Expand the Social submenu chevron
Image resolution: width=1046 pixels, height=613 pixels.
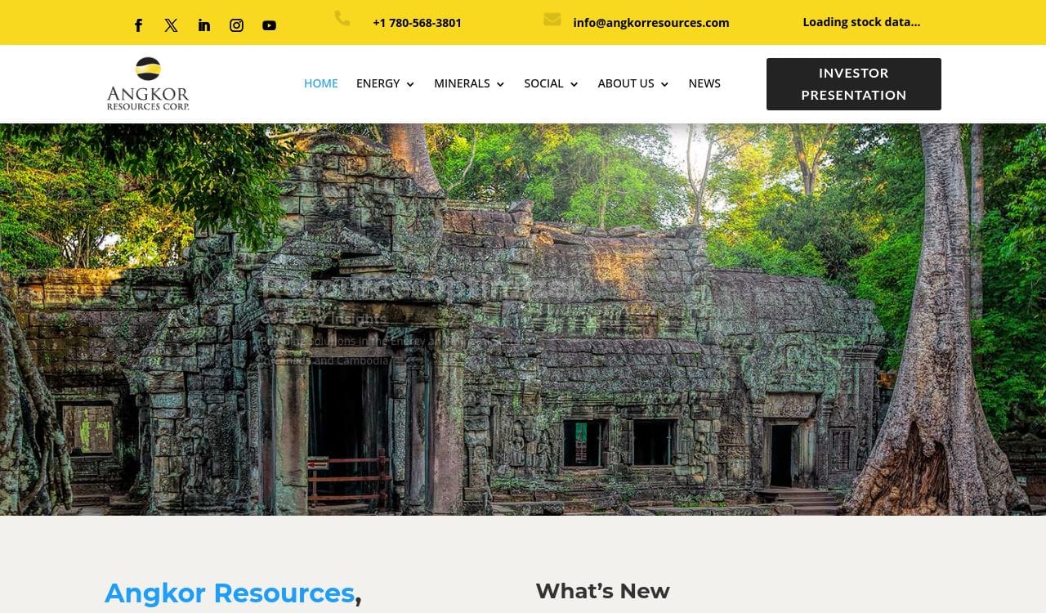574,84
